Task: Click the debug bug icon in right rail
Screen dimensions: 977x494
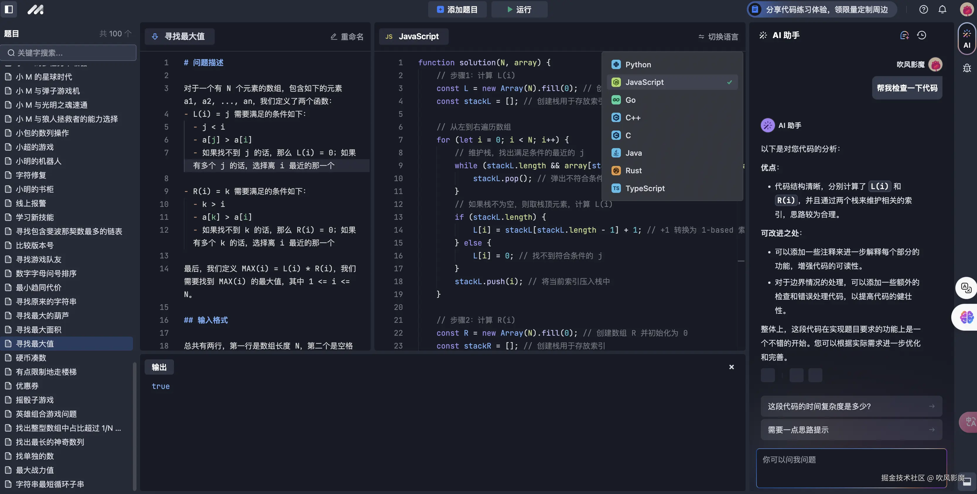Action: [x=967, y=68]
